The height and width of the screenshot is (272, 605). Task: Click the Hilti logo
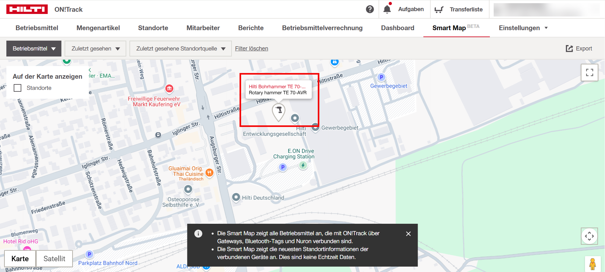click(27, 9)
